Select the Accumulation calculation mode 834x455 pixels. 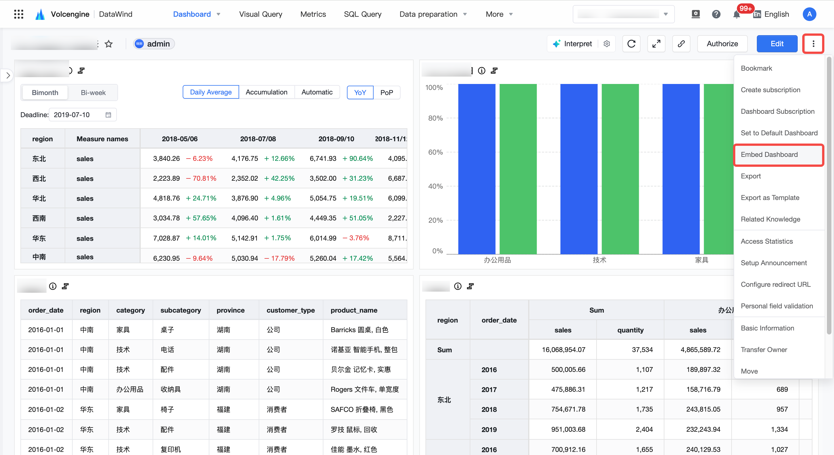[266, 92]
